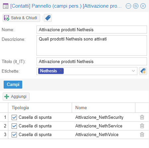
Task: Switch to the Campi tab
Action: pyautogui.click(x=13, y=85)
